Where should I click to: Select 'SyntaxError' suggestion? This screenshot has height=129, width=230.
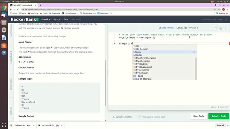164,64
